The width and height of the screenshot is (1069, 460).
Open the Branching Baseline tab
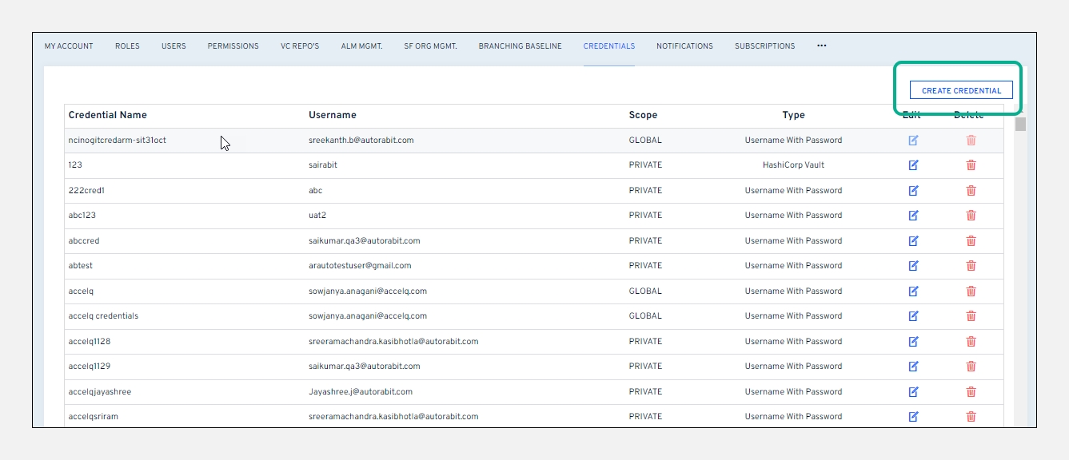[520, 46]
